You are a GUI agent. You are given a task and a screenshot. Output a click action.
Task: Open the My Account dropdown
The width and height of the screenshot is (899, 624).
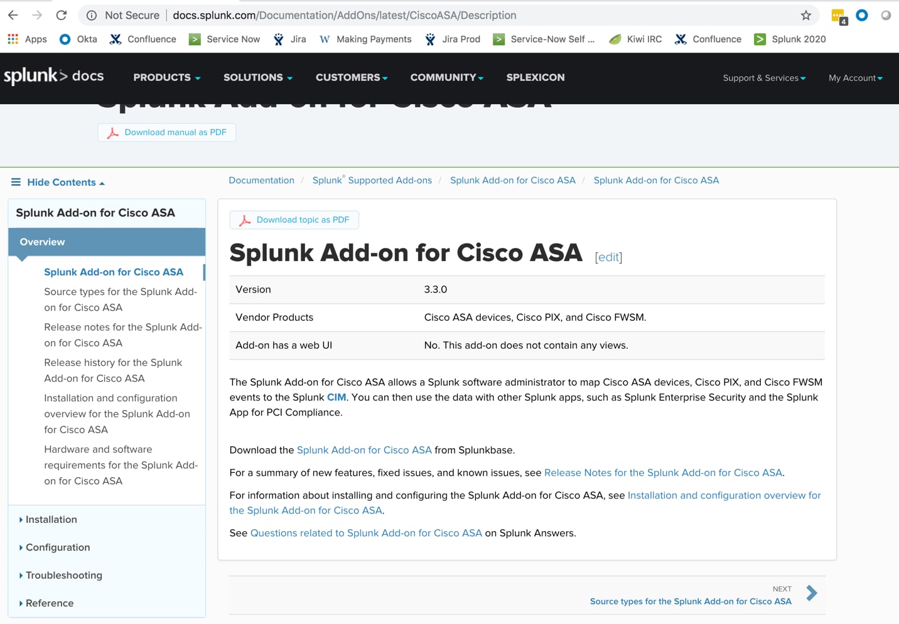tap(856, 78)
